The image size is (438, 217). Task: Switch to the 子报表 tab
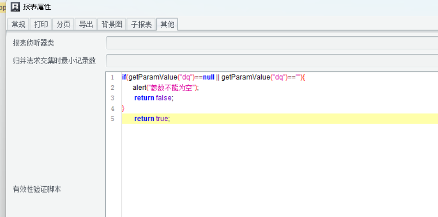[x=141, y=24]
